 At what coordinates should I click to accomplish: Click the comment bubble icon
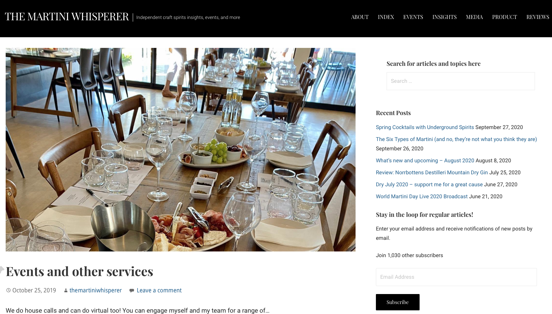pyautogui.click(x=132, y=290)
